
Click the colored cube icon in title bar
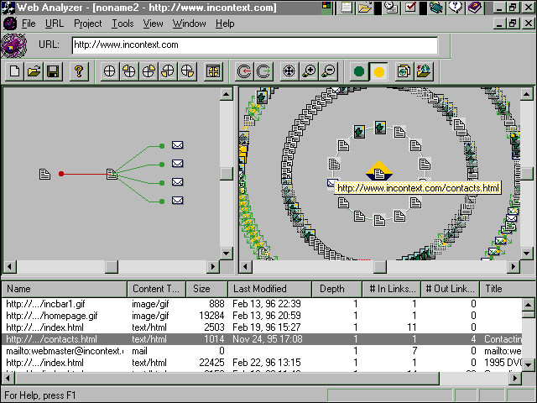pyautogui.click(x=326, y=8)
